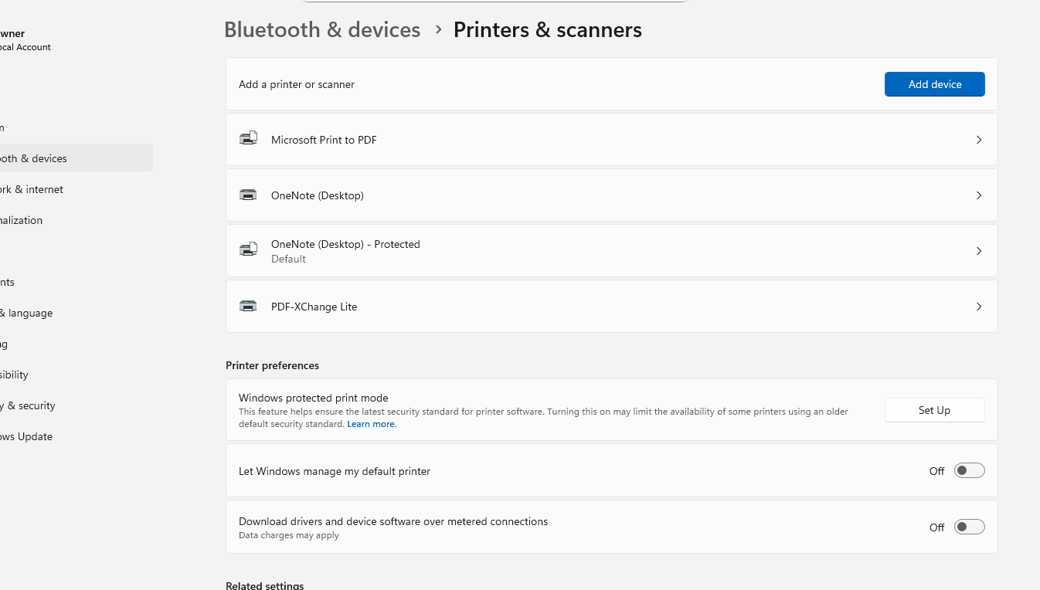
Task: Click the OneNote (Desktop) printer icon
Action: pos(248,195)
